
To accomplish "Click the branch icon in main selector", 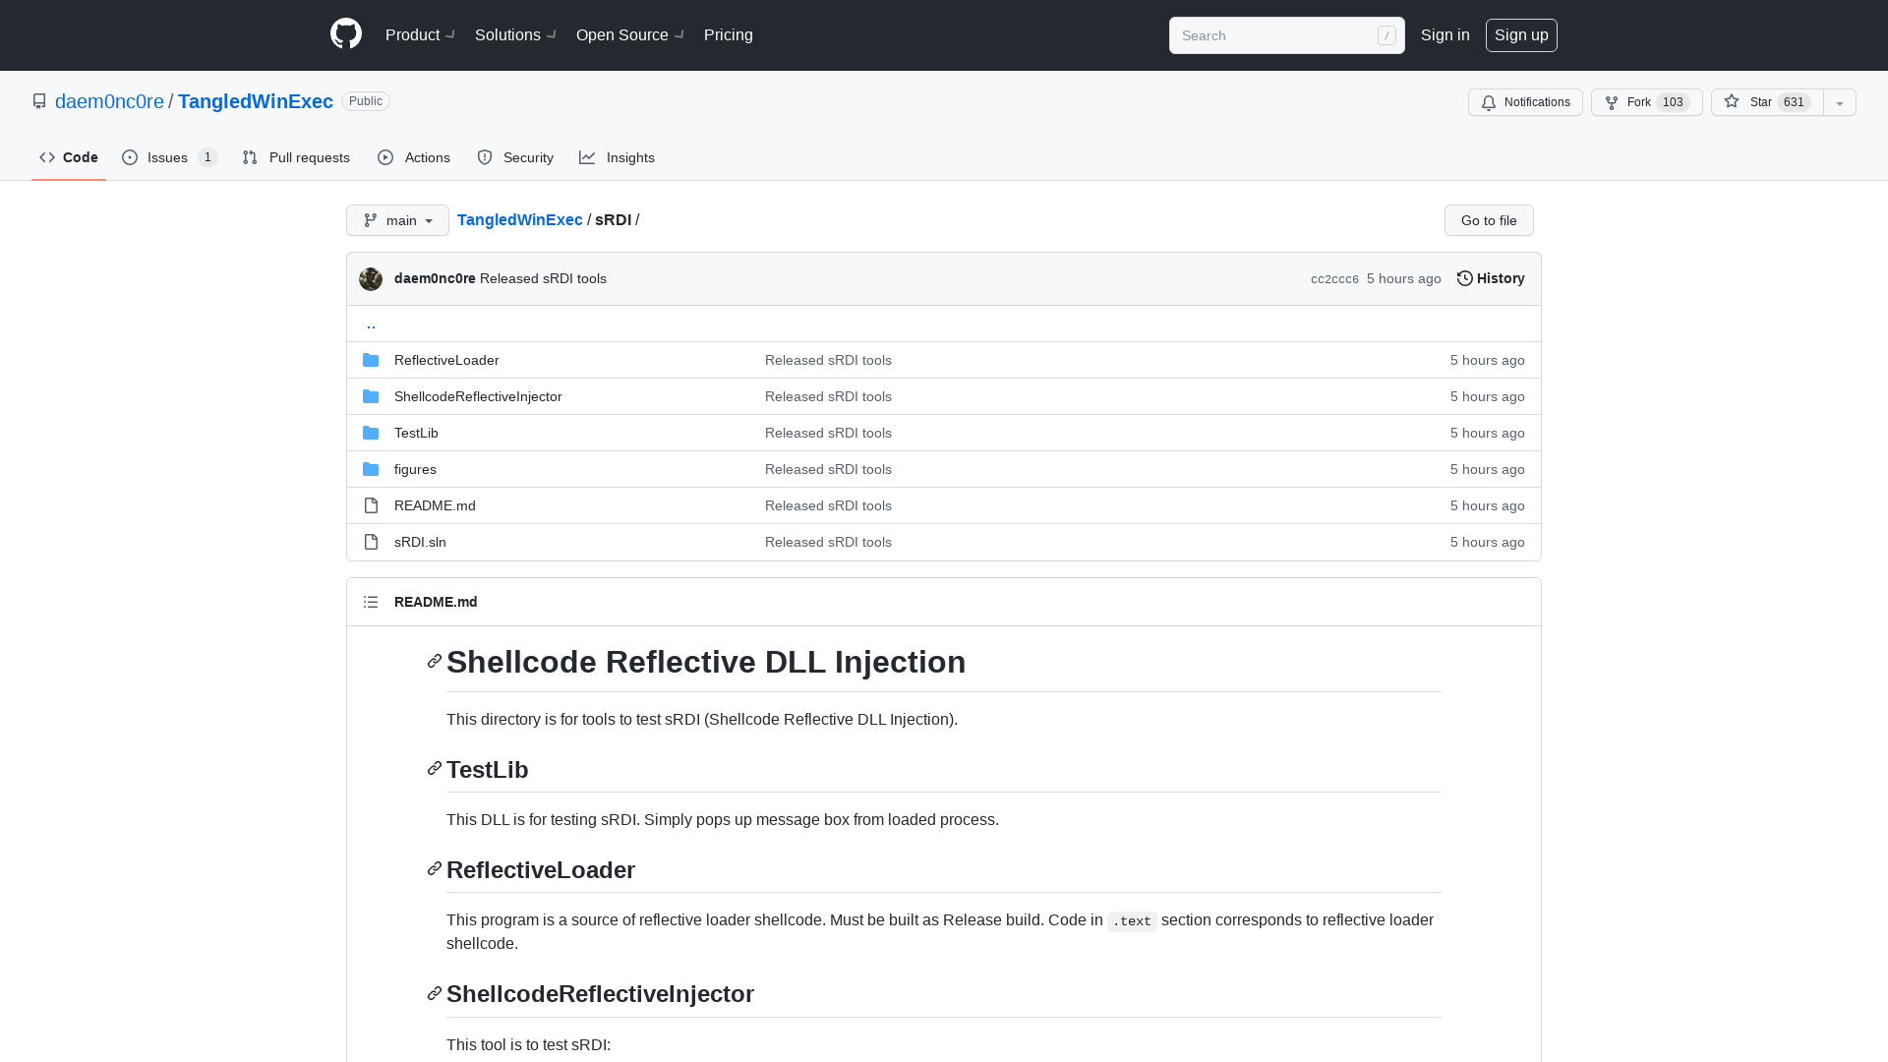I will pos(371,220).
